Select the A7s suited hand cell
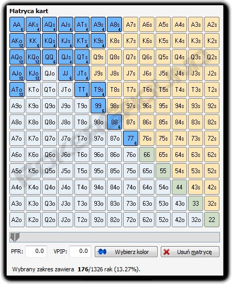 point(130,25)
